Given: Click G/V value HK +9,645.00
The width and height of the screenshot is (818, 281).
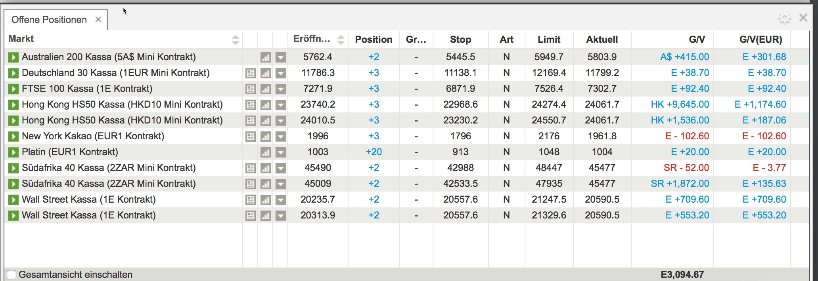Looking at the screenshot, I should (x=680, y=104).
